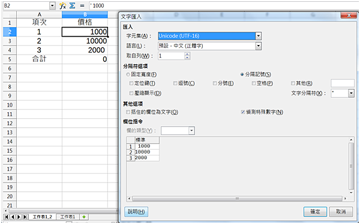Click the 說明 help button
This screenshot has height=224, width=360.
[136, 211]
